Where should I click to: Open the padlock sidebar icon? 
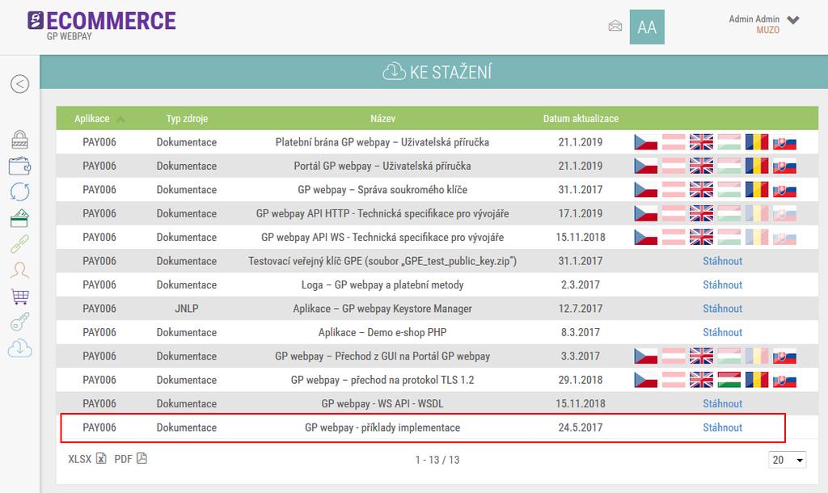pos(20,140)
